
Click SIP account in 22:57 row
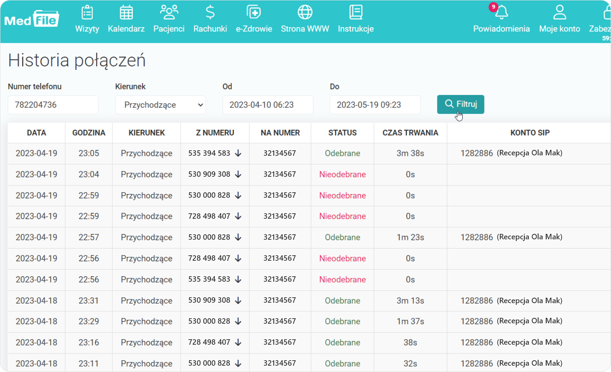click(511, 237)
